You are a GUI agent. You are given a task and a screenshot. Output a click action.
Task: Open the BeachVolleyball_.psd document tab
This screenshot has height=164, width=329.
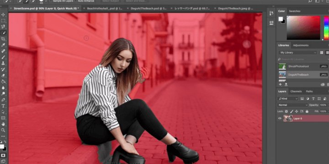pos(105,9)
